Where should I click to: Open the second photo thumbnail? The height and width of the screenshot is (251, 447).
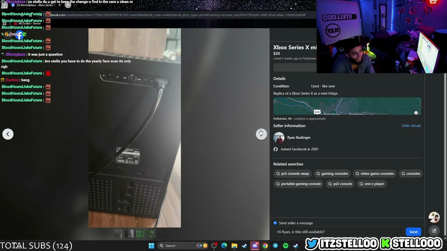click(x=129, y=234)
